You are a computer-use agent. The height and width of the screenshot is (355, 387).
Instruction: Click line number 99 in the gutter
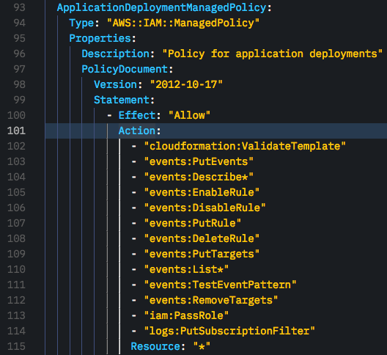[x=19, y=100]
